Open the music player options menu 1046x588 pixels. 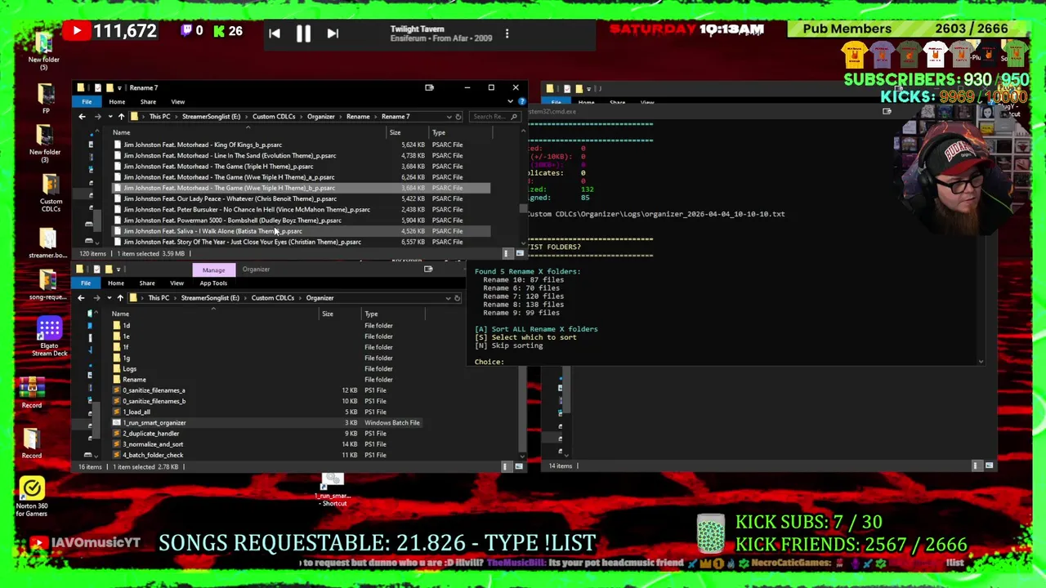tap(507, 33)
